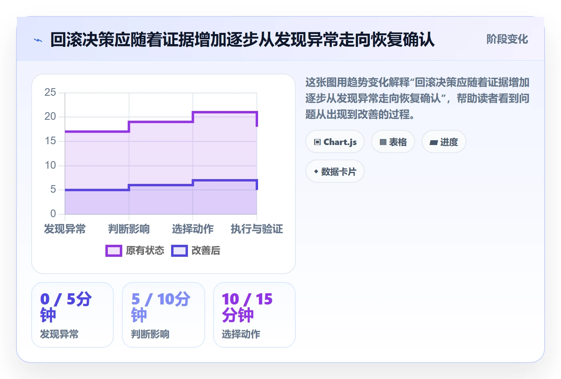This screenshot has height=379, width=561.
Task: Select the 进度 tag
Action: [x=444, y=141]
